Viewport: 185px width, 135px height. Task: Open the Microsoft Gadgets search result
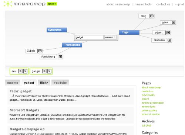[x=24, y=110]
